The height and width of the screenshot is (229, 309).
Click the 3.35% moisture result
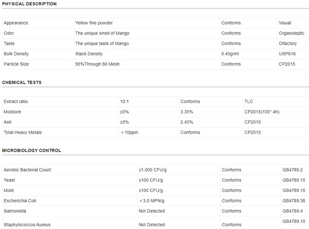(187, 112)
